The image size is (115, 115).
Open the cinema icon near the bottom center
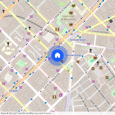tap(54, 97)
